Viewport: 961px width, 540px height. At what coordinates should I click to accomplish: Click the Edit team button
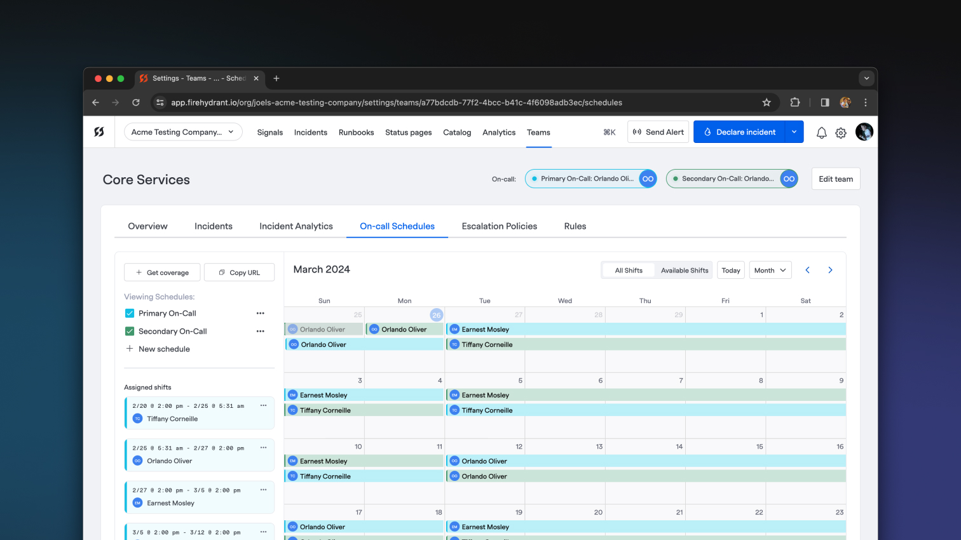tap(835, 179)
